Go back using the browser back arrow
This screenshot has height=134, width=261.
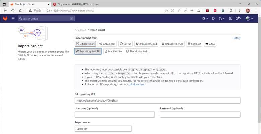tap(5, 11)
